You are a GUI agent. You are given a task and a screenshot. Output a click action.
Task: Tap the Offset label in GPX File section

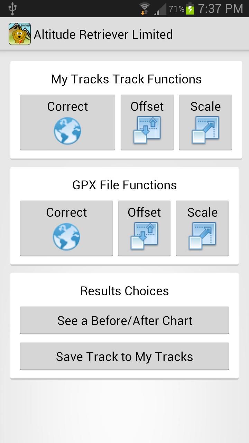tap(144, 213)
